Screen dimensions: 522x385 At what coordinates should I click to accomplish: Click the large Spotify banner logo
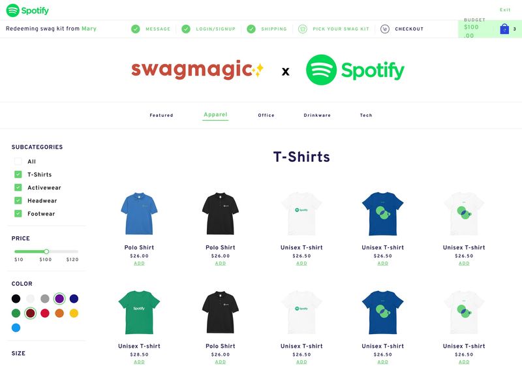click(355, 70)
